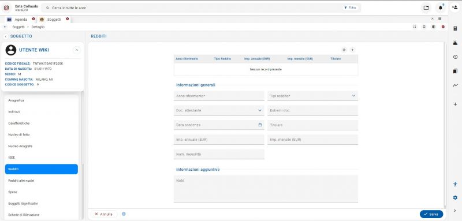Viewport: 462px width, 221px height.
Task: Click the fullscreen expand icon in breadcrumb bar
Action: (415, 27)
